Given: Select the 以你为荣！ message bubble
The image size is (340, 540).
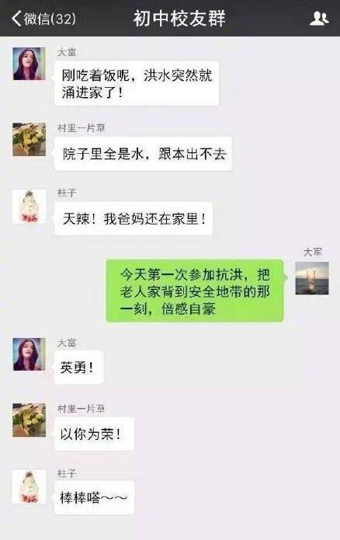Looking at the screenshot, I should [94, 434].
